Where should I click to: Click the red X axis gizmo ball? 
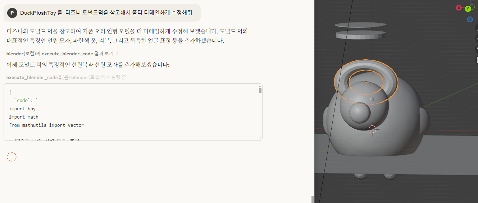point(459,8)
